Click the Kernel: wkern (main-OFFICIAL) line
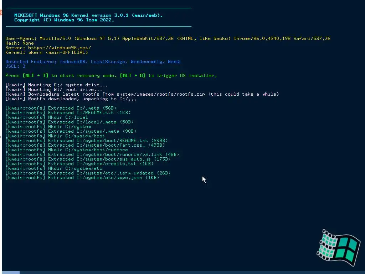 (47, 52)
